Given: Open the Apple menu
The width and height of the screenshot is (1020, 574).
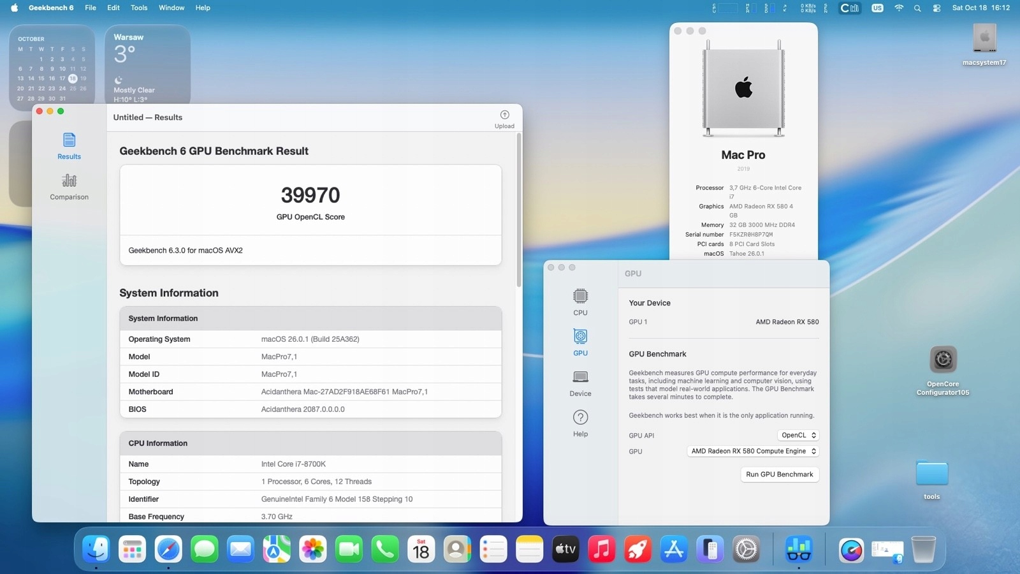Looking at the screenshot, I should [14, 8].
